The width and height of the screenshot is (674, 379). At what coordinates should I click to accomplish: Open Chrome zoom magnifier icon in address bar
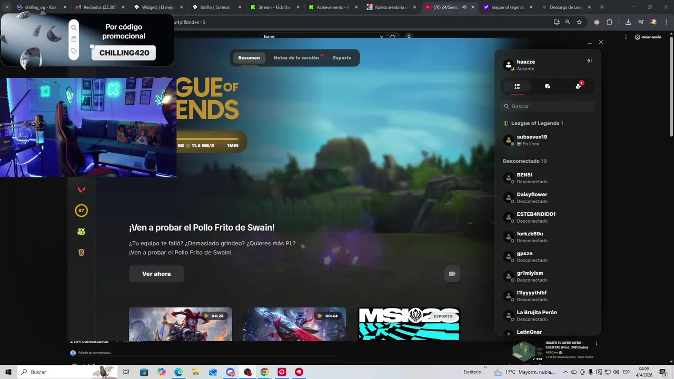click(x=568, y=22)
